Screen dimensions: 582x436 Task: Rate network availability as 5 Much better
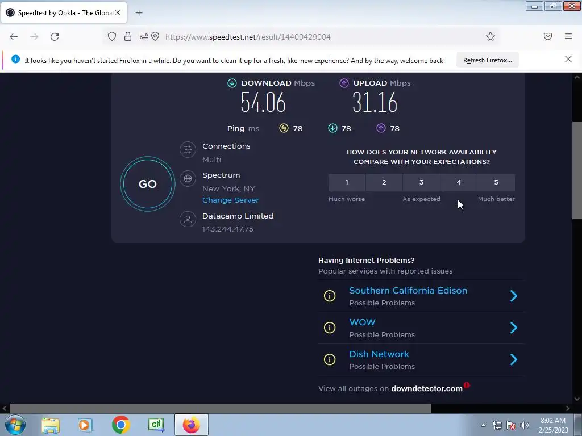[496, 182]
